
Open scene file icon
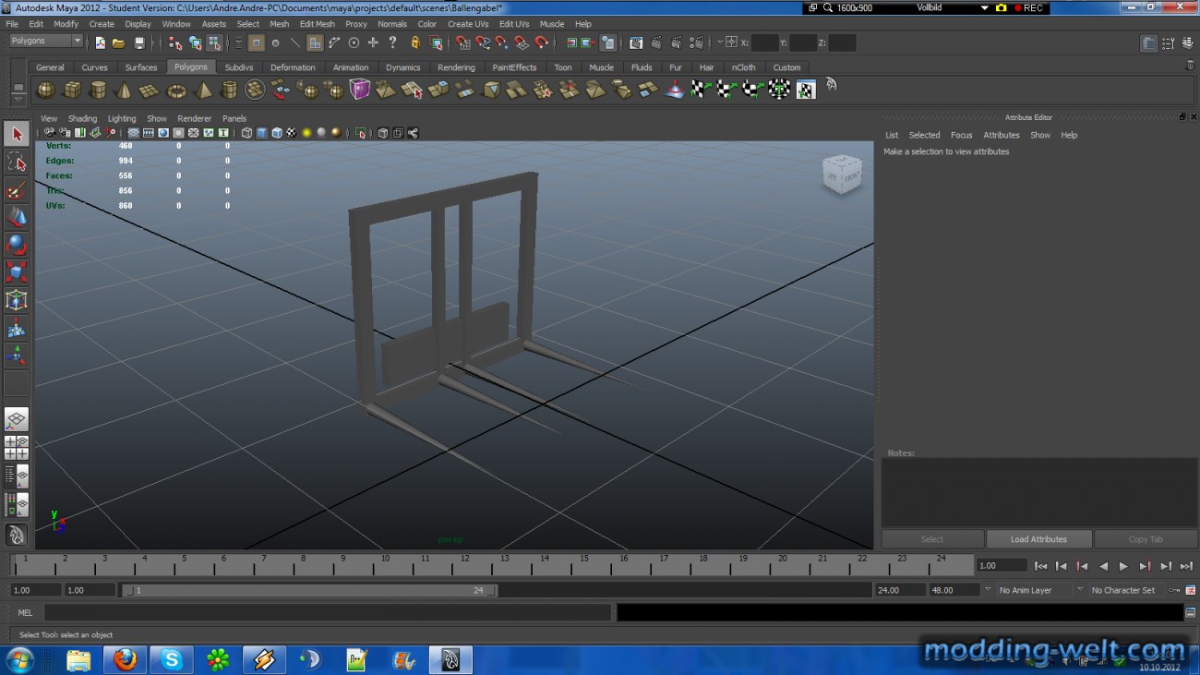pos(119,42)
